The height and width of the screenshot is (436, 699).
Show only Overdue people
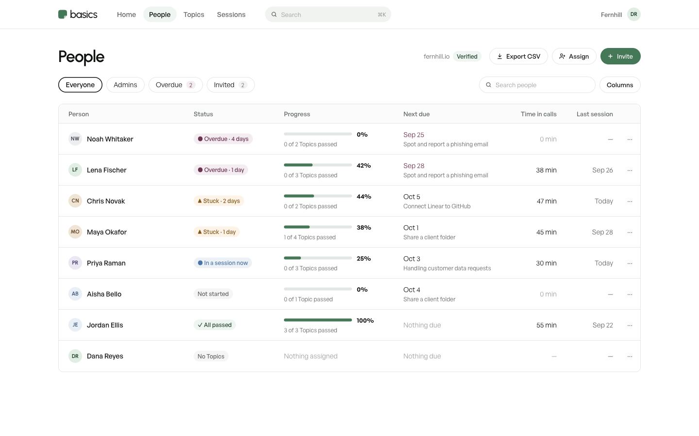175,85
